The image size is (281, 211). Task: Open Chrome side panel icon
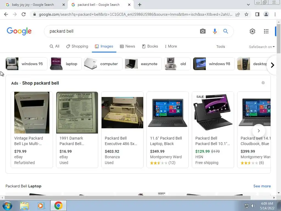(x=257, y=14)
